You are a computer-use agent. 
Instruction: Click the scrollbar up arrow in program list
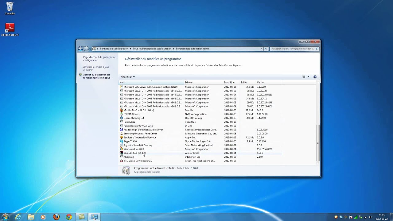(x=318, y=82)
